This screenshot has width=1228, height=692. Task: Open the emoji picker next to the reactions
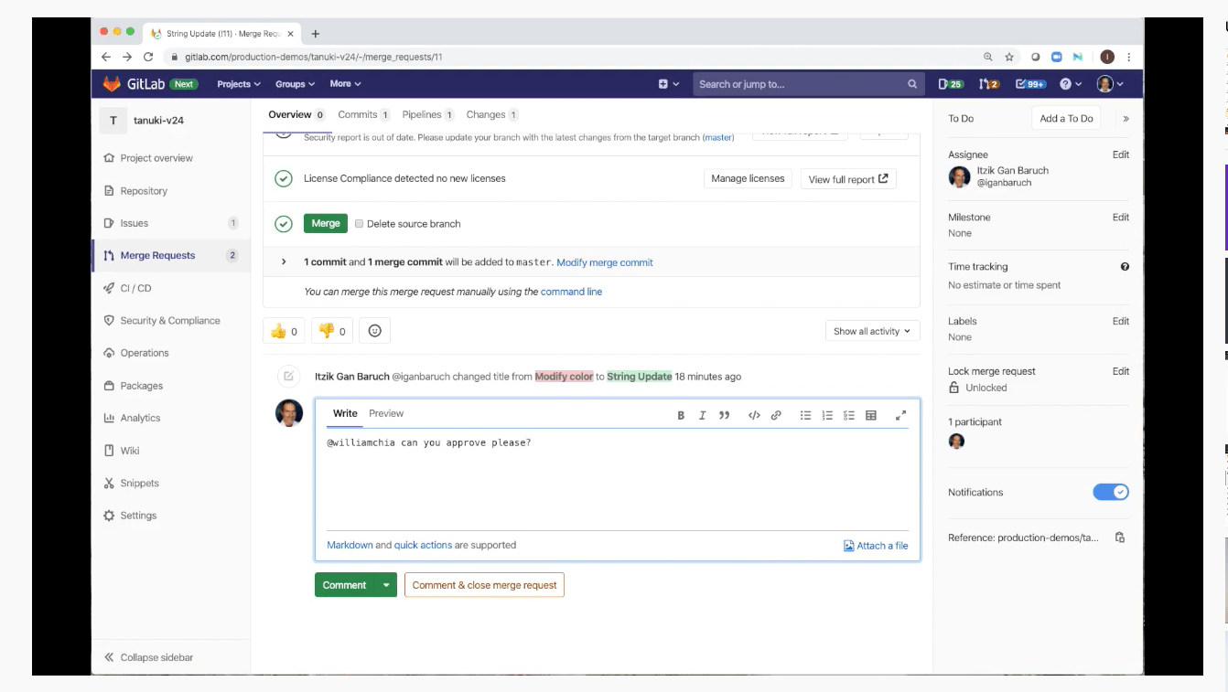click(374, 330)
